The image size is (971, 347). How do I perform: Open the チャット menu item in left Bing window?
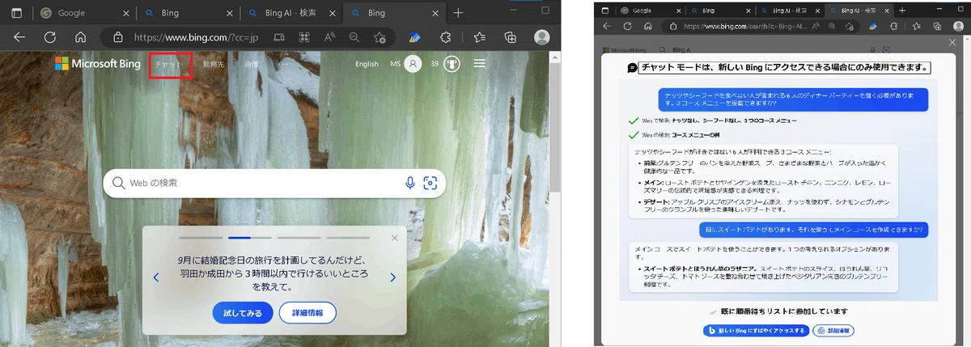point(170,64)
